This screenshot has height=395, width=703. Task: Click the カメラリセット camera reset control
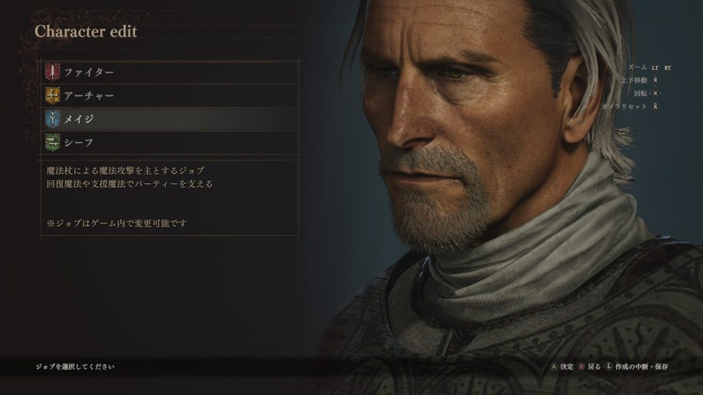point(630,106)
